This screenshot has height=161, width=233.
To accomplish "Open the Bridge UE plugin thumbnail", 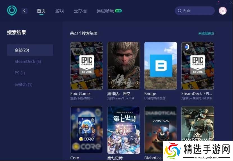I will [x=161, y=66].
